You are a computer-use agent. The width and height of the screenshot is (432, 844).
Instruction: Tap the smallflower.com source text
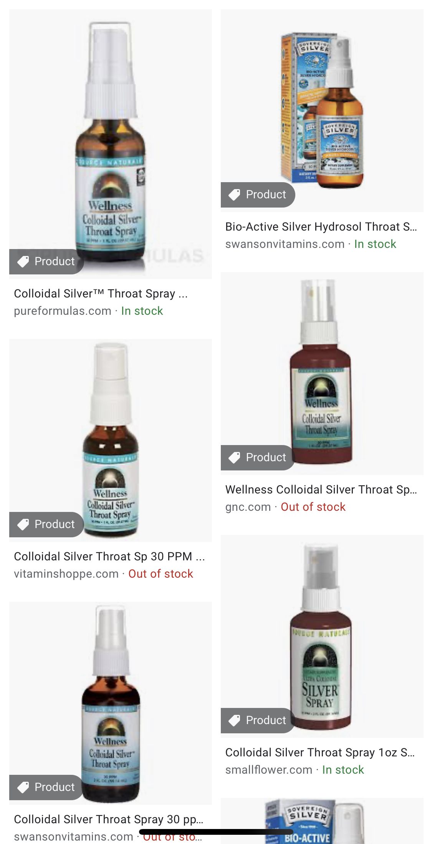269,770
